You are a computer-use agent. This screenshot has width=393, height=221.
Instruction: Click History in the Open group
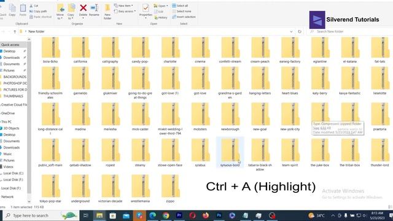pyautogui.click(x=161, y=18)
